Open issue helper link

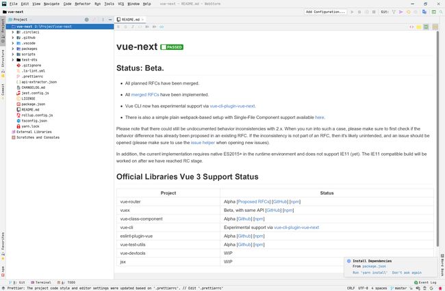point(203,143)
